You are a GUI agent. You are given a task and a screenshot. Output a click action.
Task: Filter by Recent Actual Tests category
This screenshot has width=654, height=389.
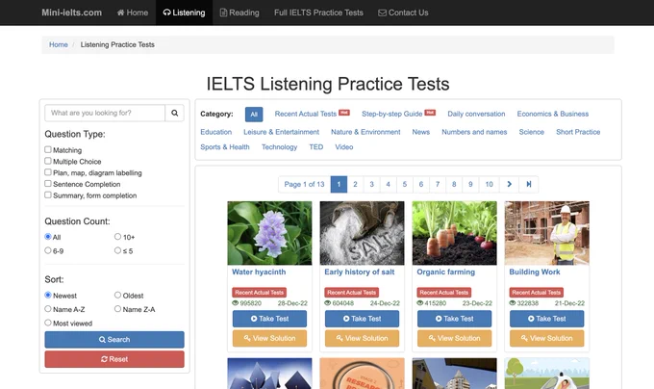point(305,114)
